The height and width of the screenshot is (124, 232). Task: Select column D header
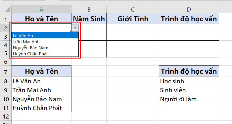pos(189,9)
